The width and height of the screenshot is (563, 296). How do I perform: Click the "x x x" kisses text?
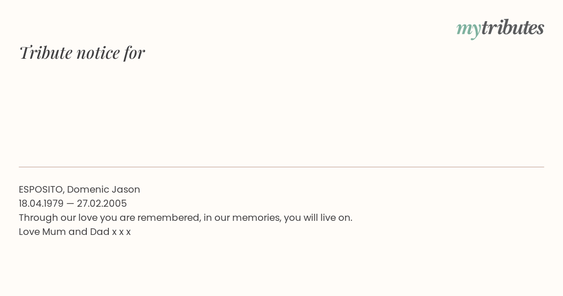[122, 232]
